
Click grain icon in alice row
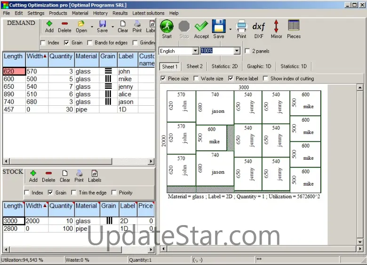(x=108, y=94)
